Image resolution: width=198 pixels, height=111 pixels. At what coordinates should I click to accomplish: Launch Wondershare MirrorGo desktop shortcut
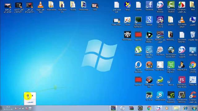tap(182, 97)
